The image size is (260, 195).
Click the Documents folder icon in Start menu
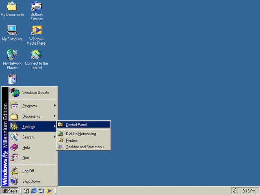(x=14, y=116)
